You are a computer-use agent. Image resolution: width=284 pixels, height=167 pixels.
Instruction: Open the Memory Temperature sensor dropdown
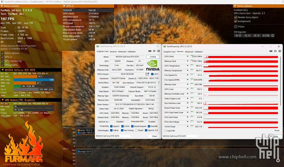tap(188, 70)
